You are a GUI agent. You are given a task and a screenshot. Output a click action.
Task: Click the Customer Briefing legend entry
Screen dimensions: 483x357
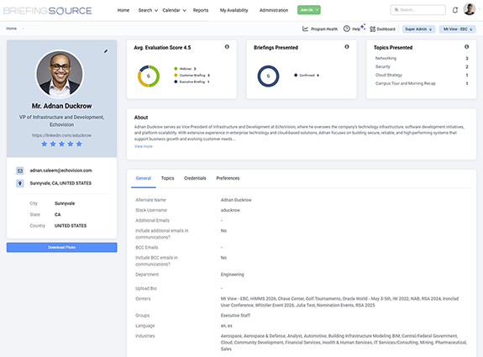coord(192,75)
